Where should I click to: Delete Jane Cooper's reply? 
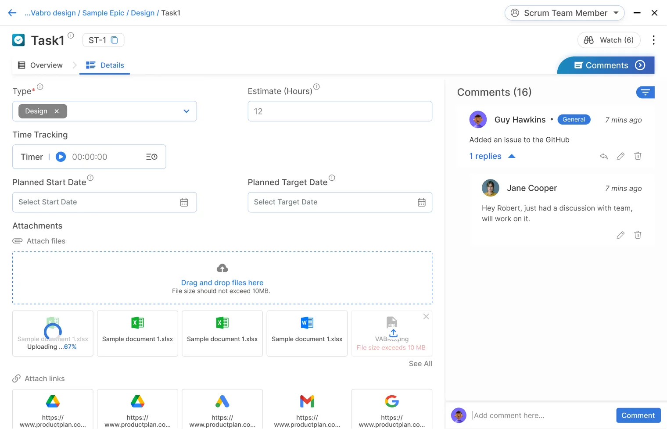(x=638, y=235)
